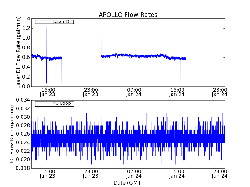Click the Date (GMT) x-axis label
250x187 pixels.
(128, 183)
